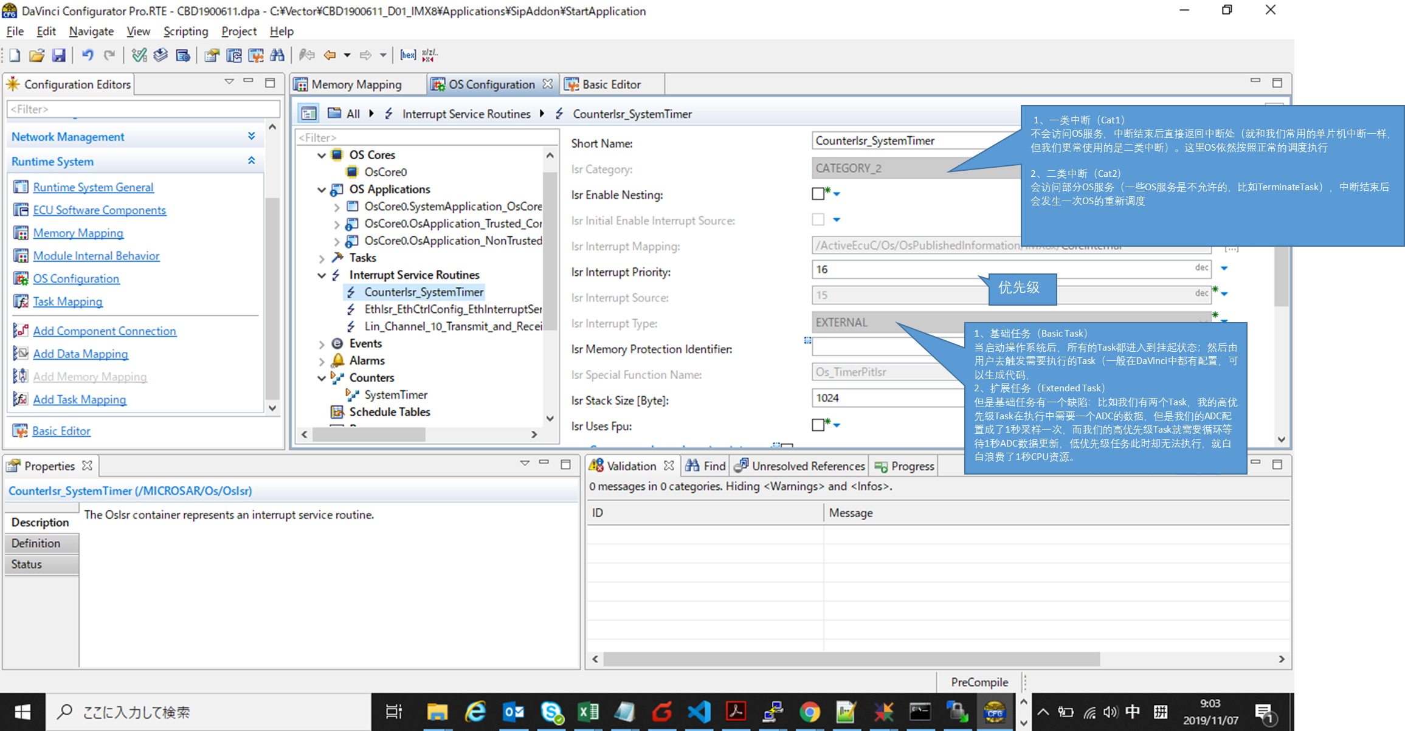
Task: Open the Scripting menu
Action: click(185, 31)
